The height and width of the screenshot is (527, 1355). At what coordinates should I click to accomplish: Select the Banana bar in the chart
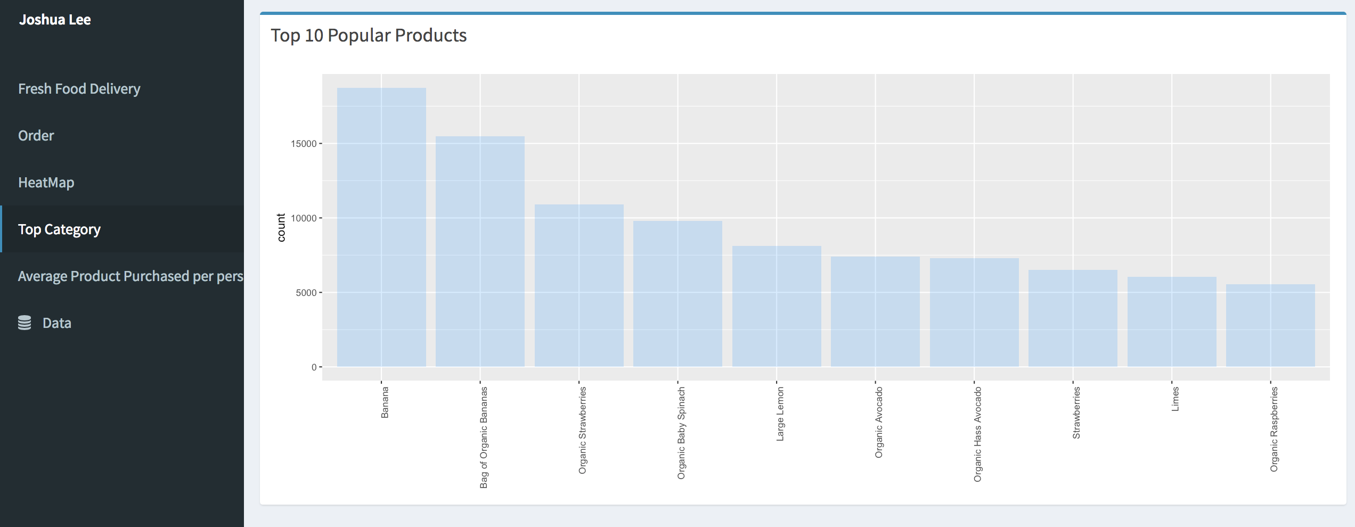click(x=381, y=229)
